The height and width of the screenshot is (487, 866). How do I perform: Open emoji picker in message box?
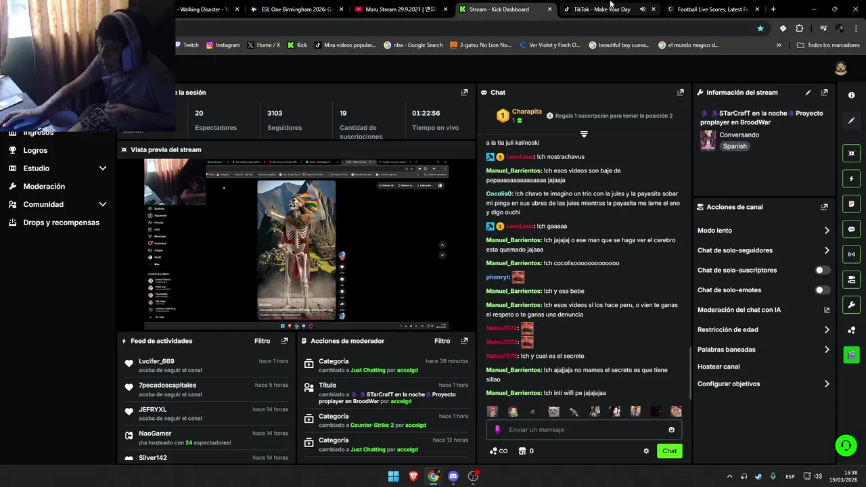[671, 430]
